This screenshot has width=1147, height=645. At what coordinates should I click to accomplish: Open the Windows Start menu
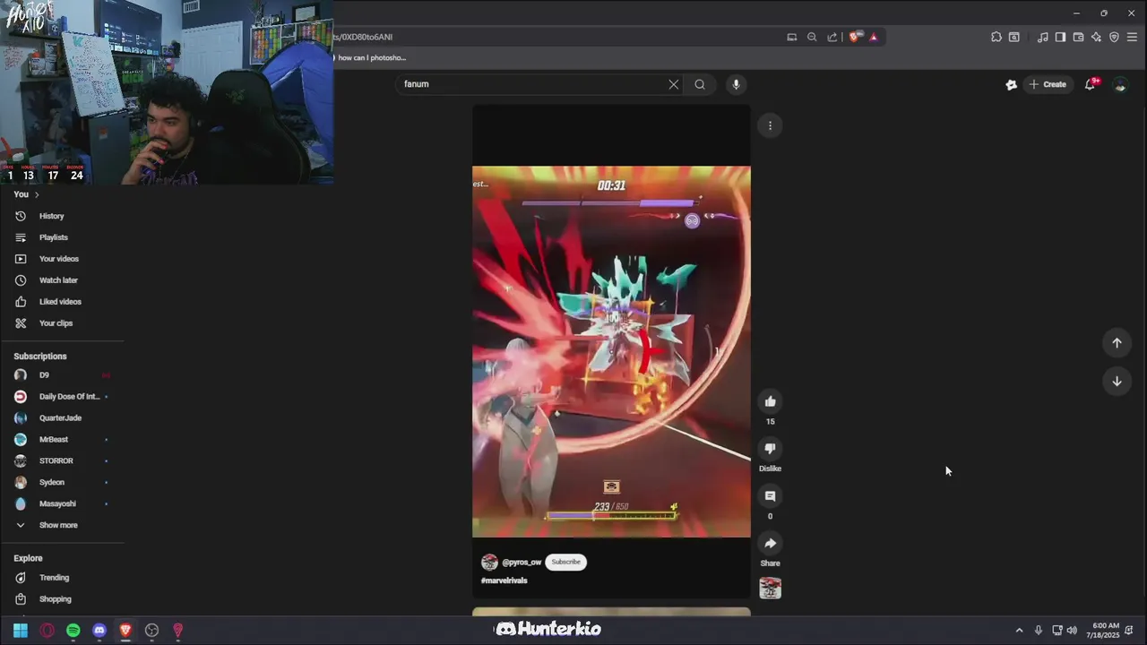coord(21,631)
